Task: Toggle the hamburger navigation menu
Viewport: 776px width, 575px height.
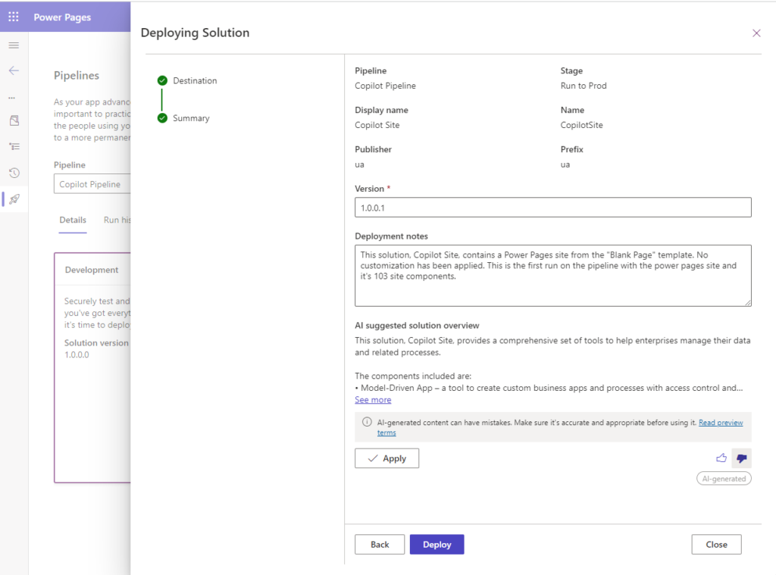Action: (14, 45)
